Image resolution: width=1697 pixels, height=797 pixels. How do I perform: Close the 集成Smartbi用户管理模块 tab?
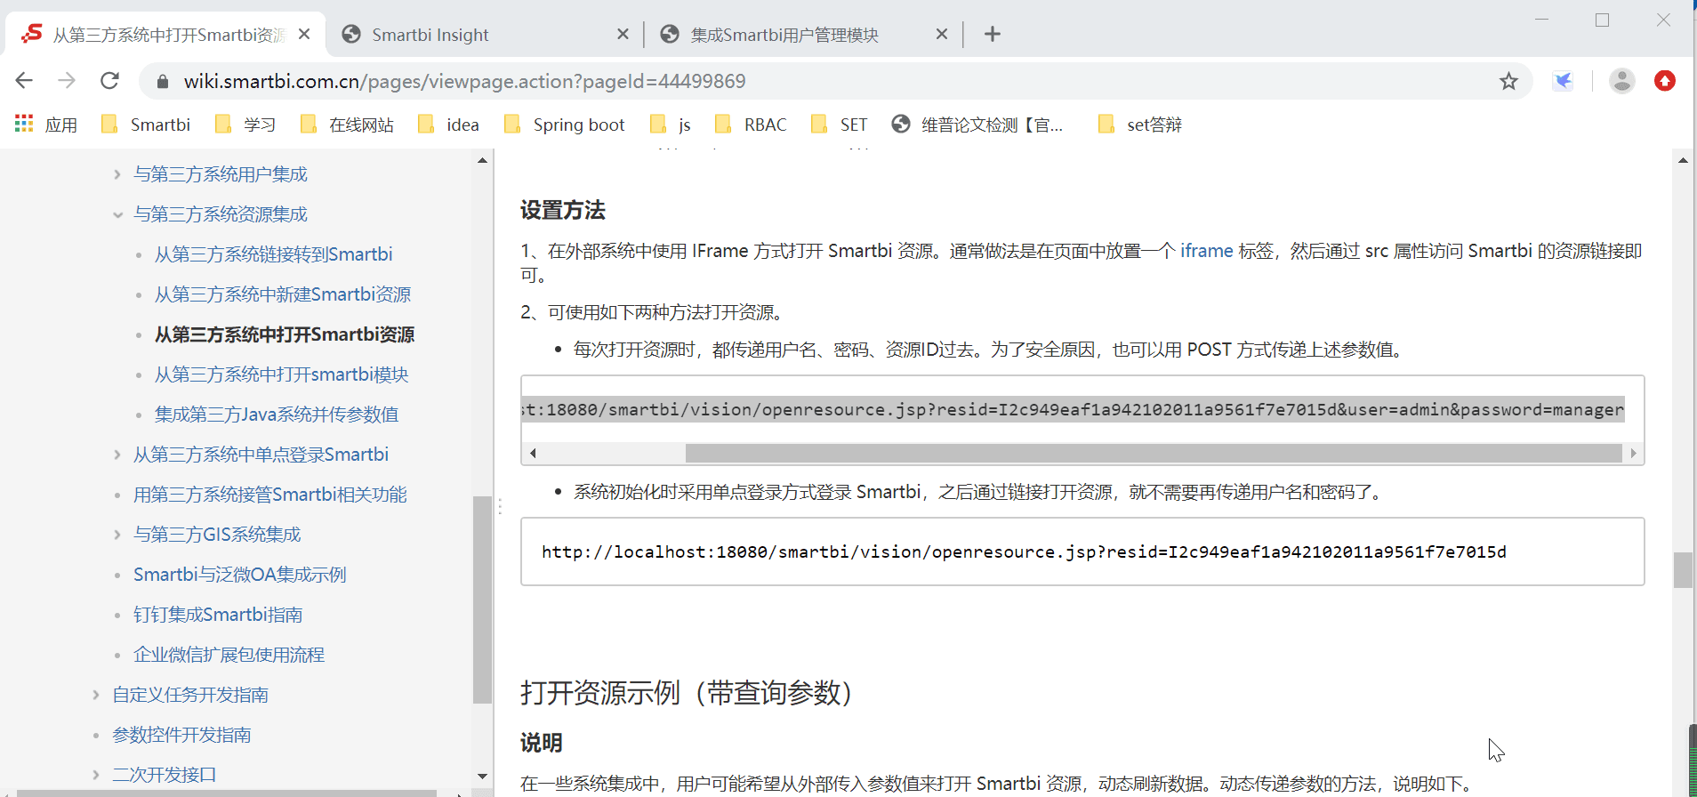(x=942, y=35)
